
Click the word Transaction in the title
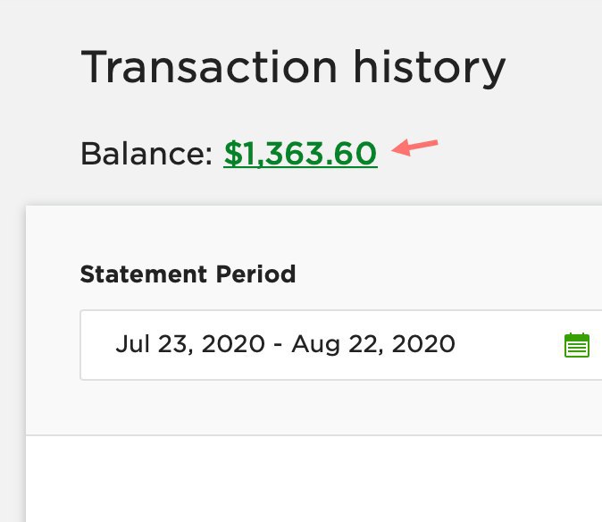tap(209, 66)
